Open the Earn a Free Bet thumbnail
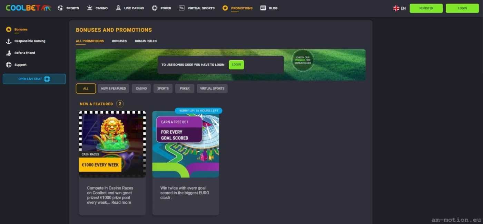 point(186,144)
